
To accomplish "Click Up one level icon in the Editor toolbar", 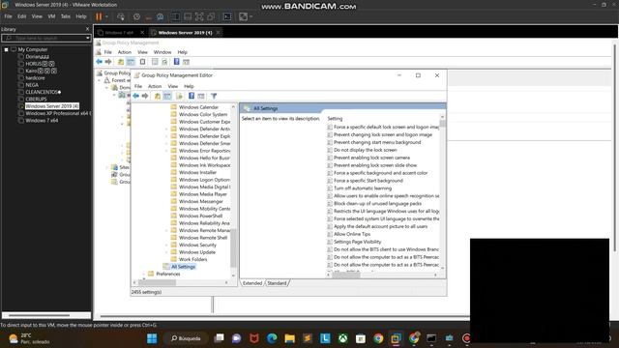I will [x=158, y=96].
